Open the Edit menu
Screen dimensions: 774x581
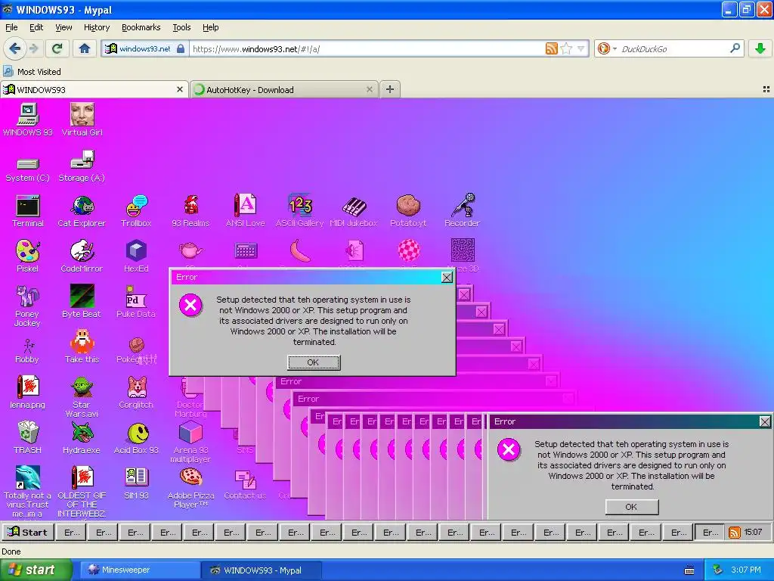coord(36,27)
